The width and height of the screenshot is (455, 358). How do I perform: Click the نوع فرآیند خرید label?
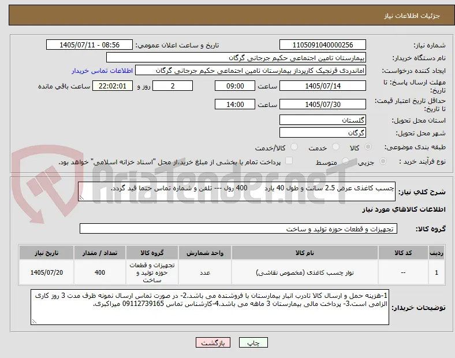(x=423, y=161)
